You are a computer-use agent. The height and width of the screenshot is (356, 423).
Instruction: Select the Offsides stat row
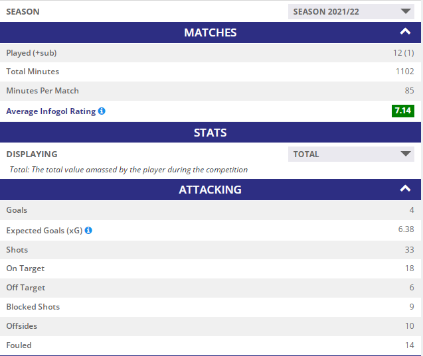(x=211, y=326)
